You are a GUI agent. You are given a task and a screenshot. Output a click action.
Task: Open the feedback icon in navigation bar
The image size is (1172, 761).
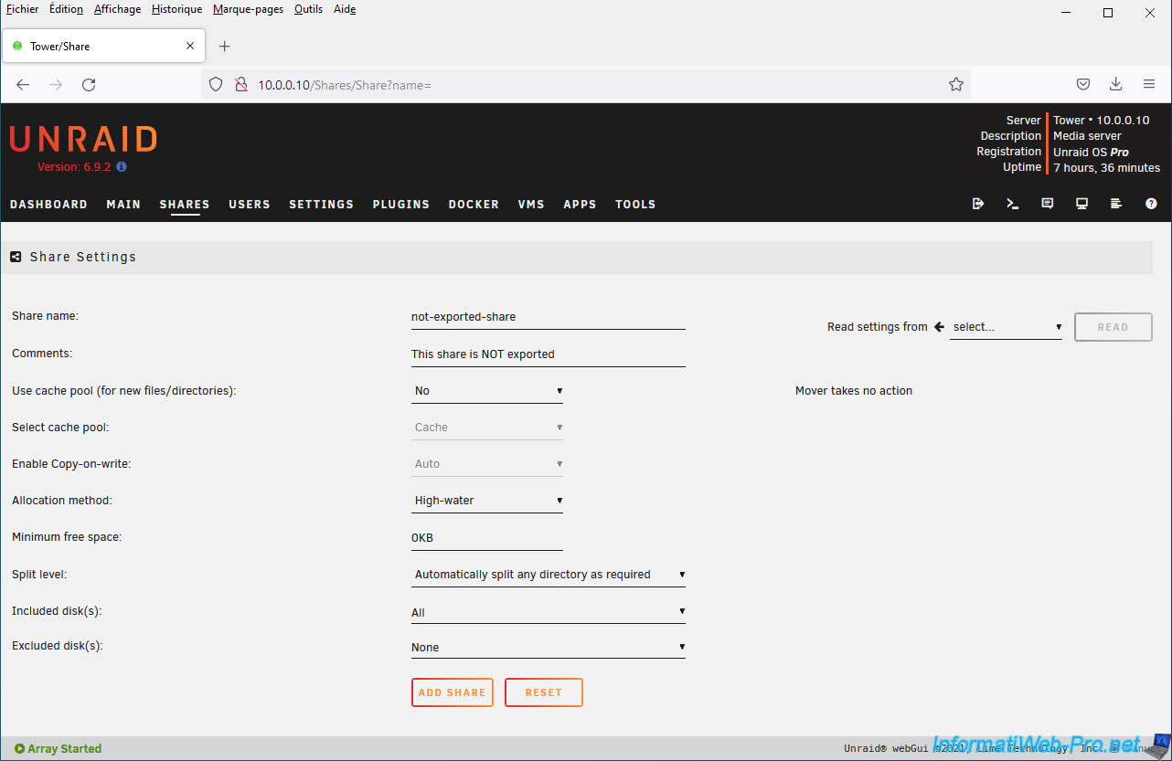click(1048, 204)
